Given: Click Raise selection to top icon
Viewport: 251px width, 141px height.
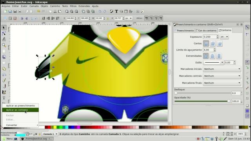Looking at the screenshot, I should tap(58, 18).
